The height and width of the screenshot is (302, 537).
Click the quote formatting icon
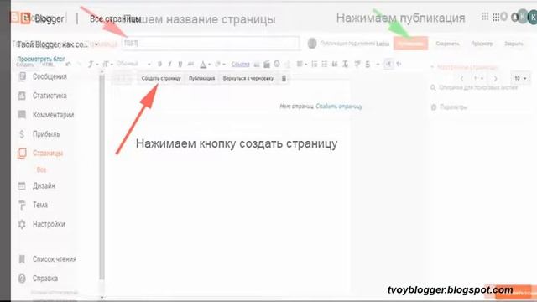click(x=335, y=64)
